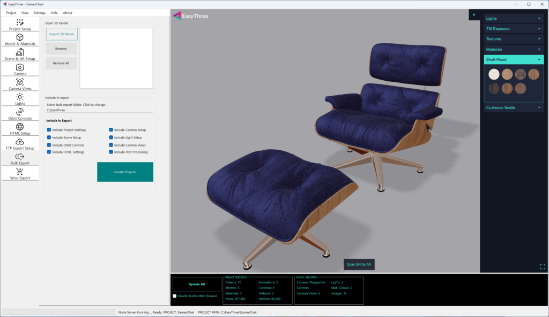Open HTML Setup globe icon
Image resolution: width=549 pixels, height=317 pixels.
coord(20,127)
